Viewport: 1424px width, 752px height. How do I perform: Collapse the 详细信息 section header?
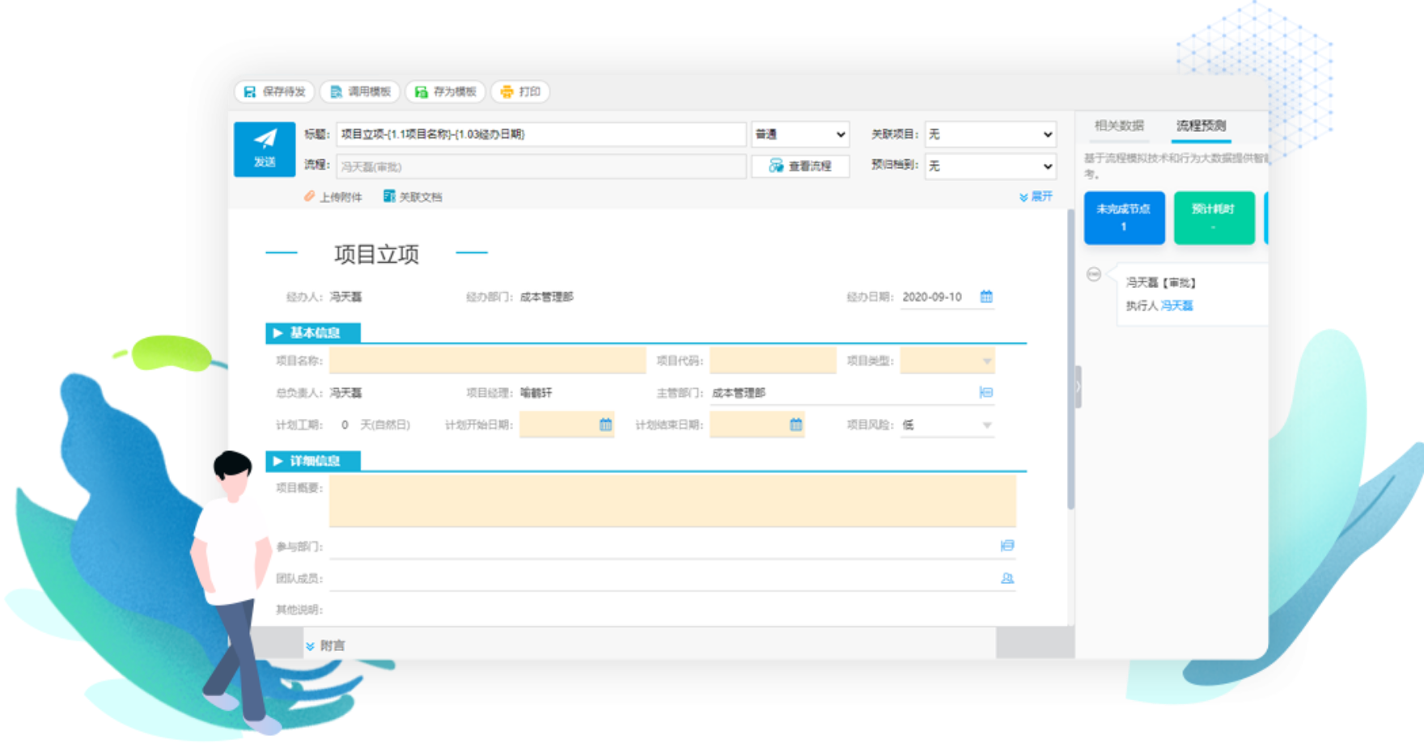click(x=313, y=461)
